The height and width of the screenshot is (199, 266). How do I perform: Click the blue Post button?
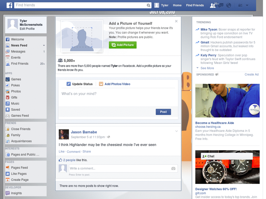(x=163, y=112)
